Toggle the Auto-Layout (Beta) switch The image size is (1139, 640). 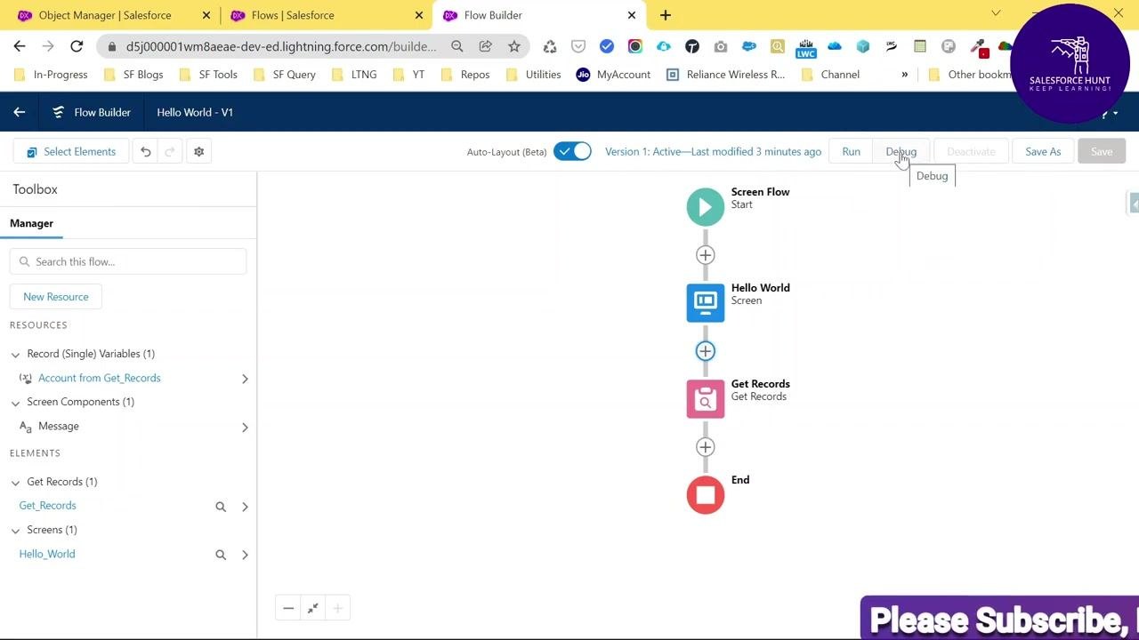[x=572, y=151]
